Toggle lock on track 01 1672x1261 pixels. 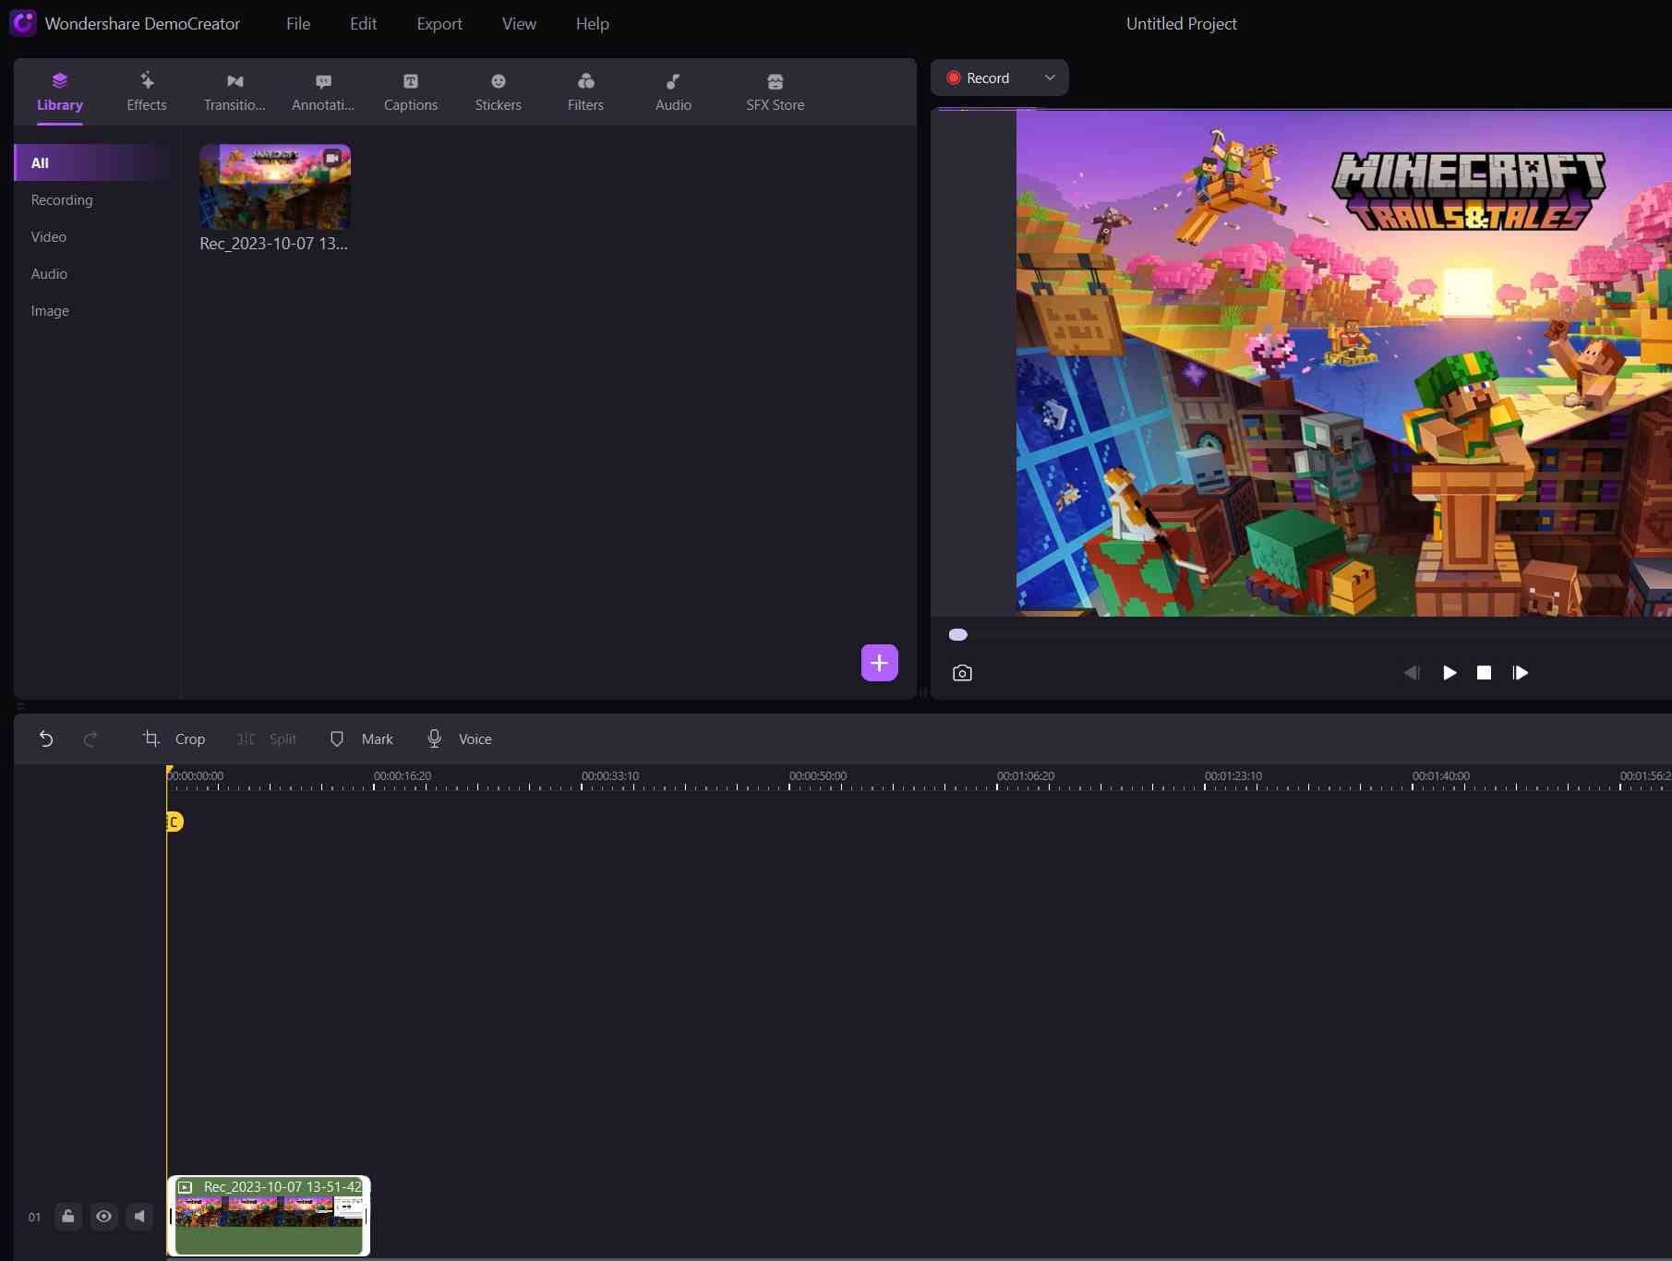[x=67, y=1217]
